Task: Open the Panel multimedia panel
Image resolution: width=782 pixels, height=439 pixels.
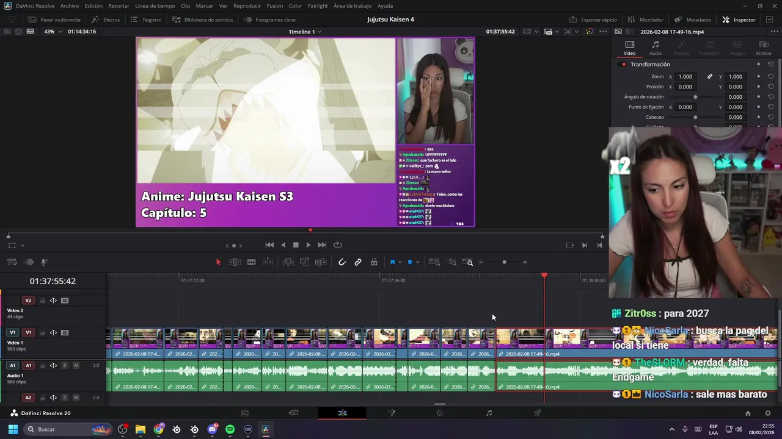Action: [54, 20]
